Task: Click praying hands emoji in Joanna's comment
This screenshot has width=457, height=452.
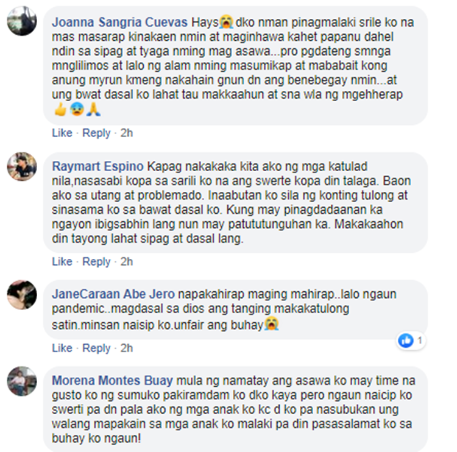Action: coord(94,110)
